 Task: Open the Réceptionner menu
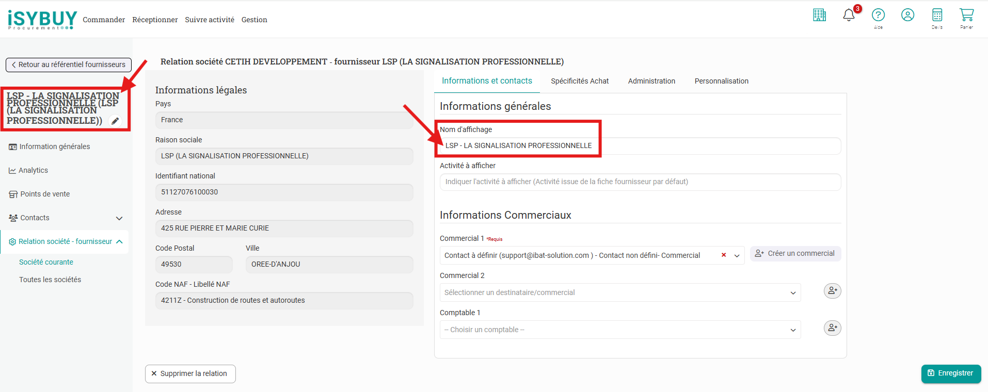click(x=155, y=20)
